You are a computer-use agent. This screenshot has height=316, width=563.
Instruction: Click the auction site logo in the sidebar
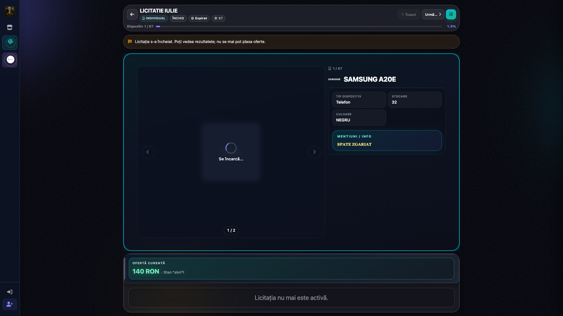10,11
